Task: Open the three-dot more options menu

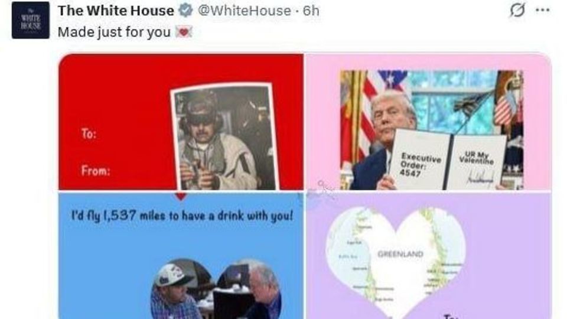Action: click(543, 10)
